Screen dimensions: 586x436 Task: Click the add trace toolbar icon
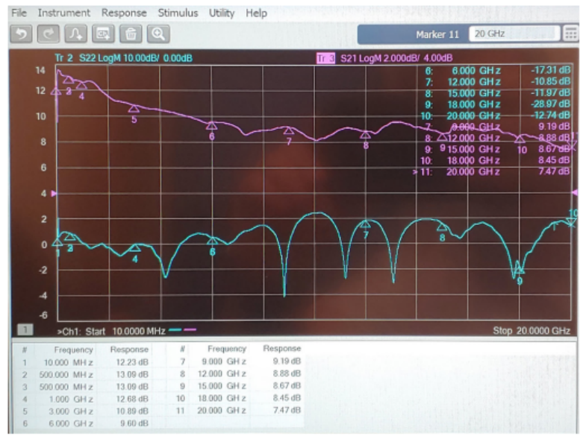75,34
